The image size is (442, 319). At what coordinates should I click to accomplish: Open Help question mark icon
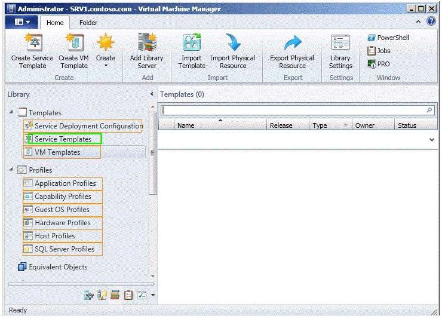click(x=431, y=21)
